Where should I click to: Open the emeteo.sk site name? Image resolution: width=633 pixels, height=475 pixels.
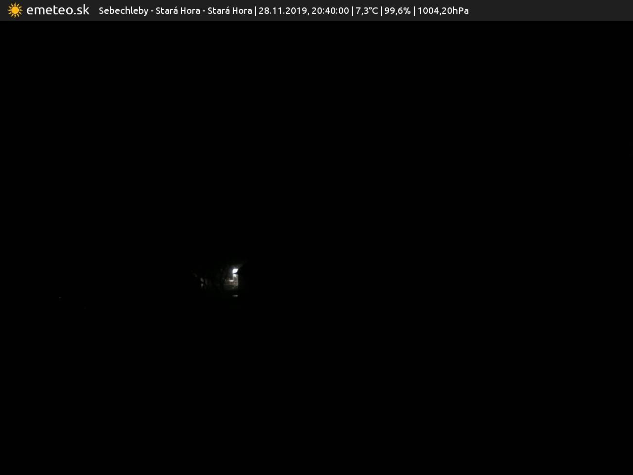(57, 10)
